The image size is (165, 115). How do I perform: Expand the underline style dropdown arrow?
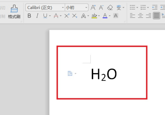click(x=50, y=16)
